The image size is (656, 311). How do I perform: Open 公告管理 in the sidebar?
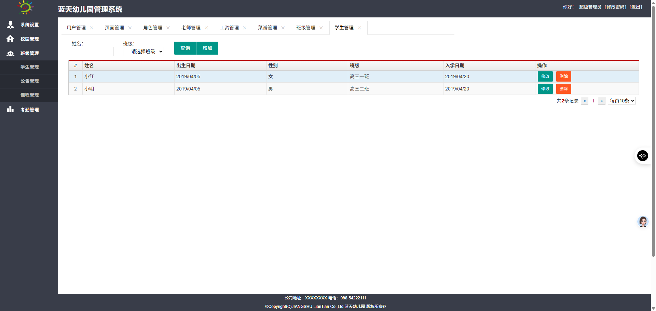[30, 81]
